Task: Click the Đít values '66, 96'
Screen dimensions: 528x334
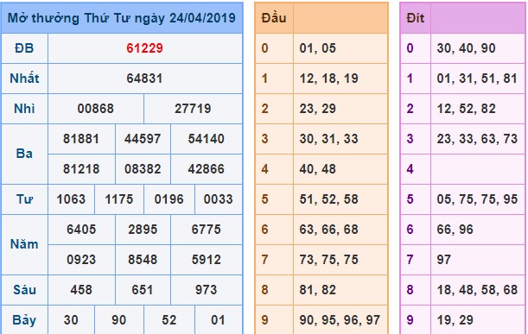Action: click(455, 230)
